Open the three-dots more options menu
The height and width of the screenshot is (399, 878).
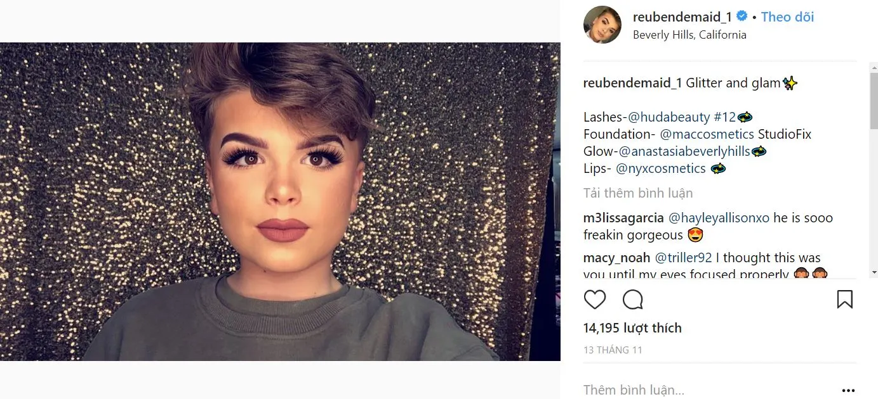pos(848,391)
